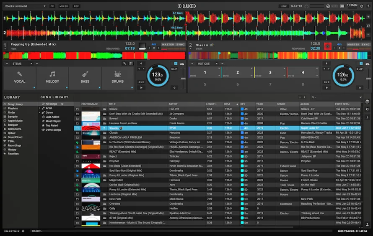Open Favorites in the library sidebar

click(13, 154)
